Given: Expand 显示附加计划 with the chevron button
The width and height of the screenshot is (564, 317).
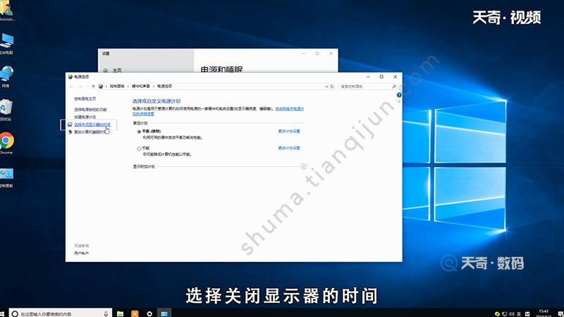Looking at the screenshot, I should click(x=304, y=166).
